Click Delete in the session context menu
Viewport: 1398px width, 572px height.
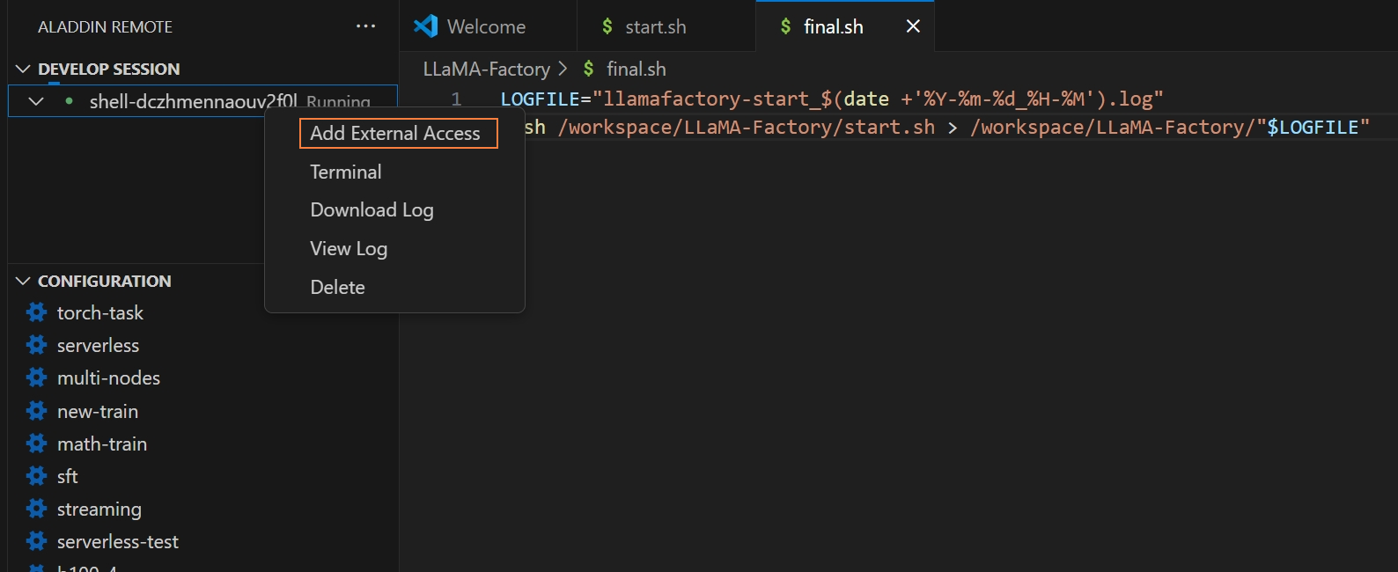(x=337, y=288)
